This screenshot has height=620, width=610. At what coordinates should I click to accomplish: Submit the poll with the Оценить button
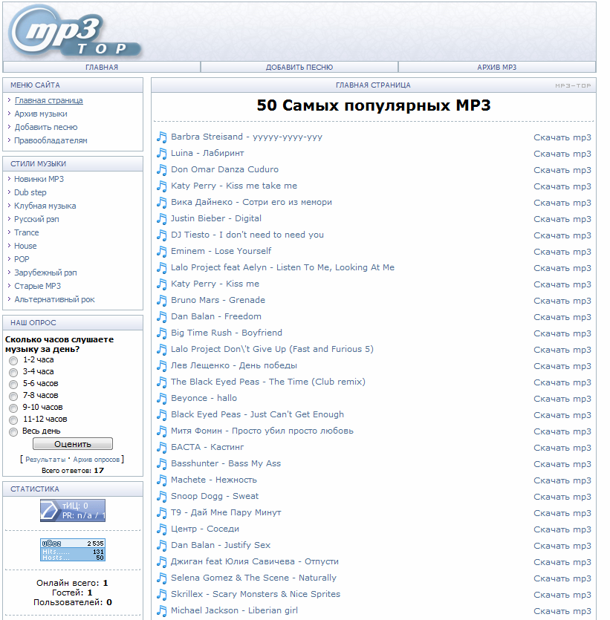coord(73,443)
